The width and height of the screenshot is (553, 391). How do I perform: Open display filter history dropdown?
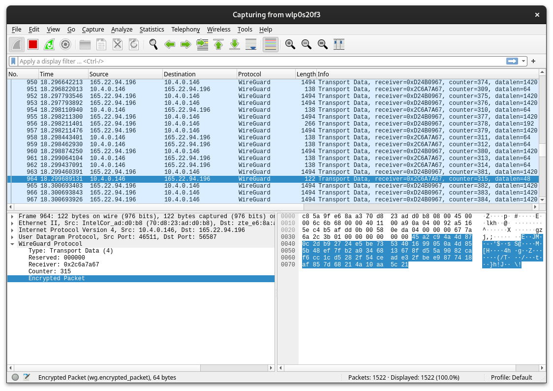(523, 61)
